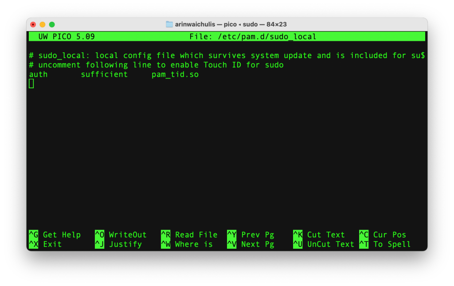The width and height of the screenshot is (454, 286).
Task: Click the ^U UnCut Text command
Action: pyautogui.click(x=324, y=244)
